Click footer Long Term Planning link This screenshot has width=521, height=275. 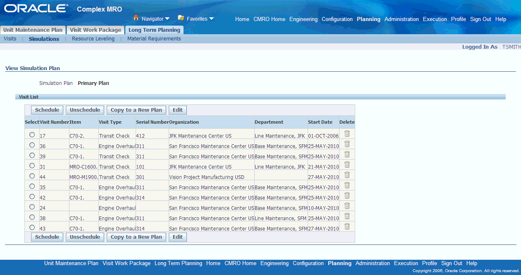click(x=178, y=263)
